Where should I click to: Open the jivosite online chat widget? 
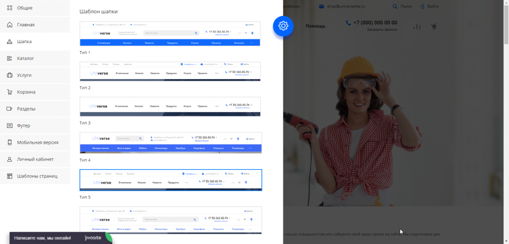[60, 238]
